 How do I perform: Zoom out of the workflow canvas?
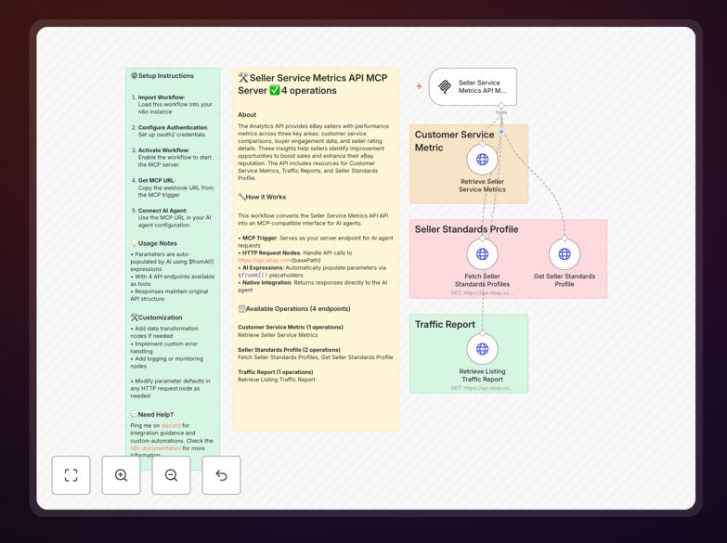click(171, 475)
